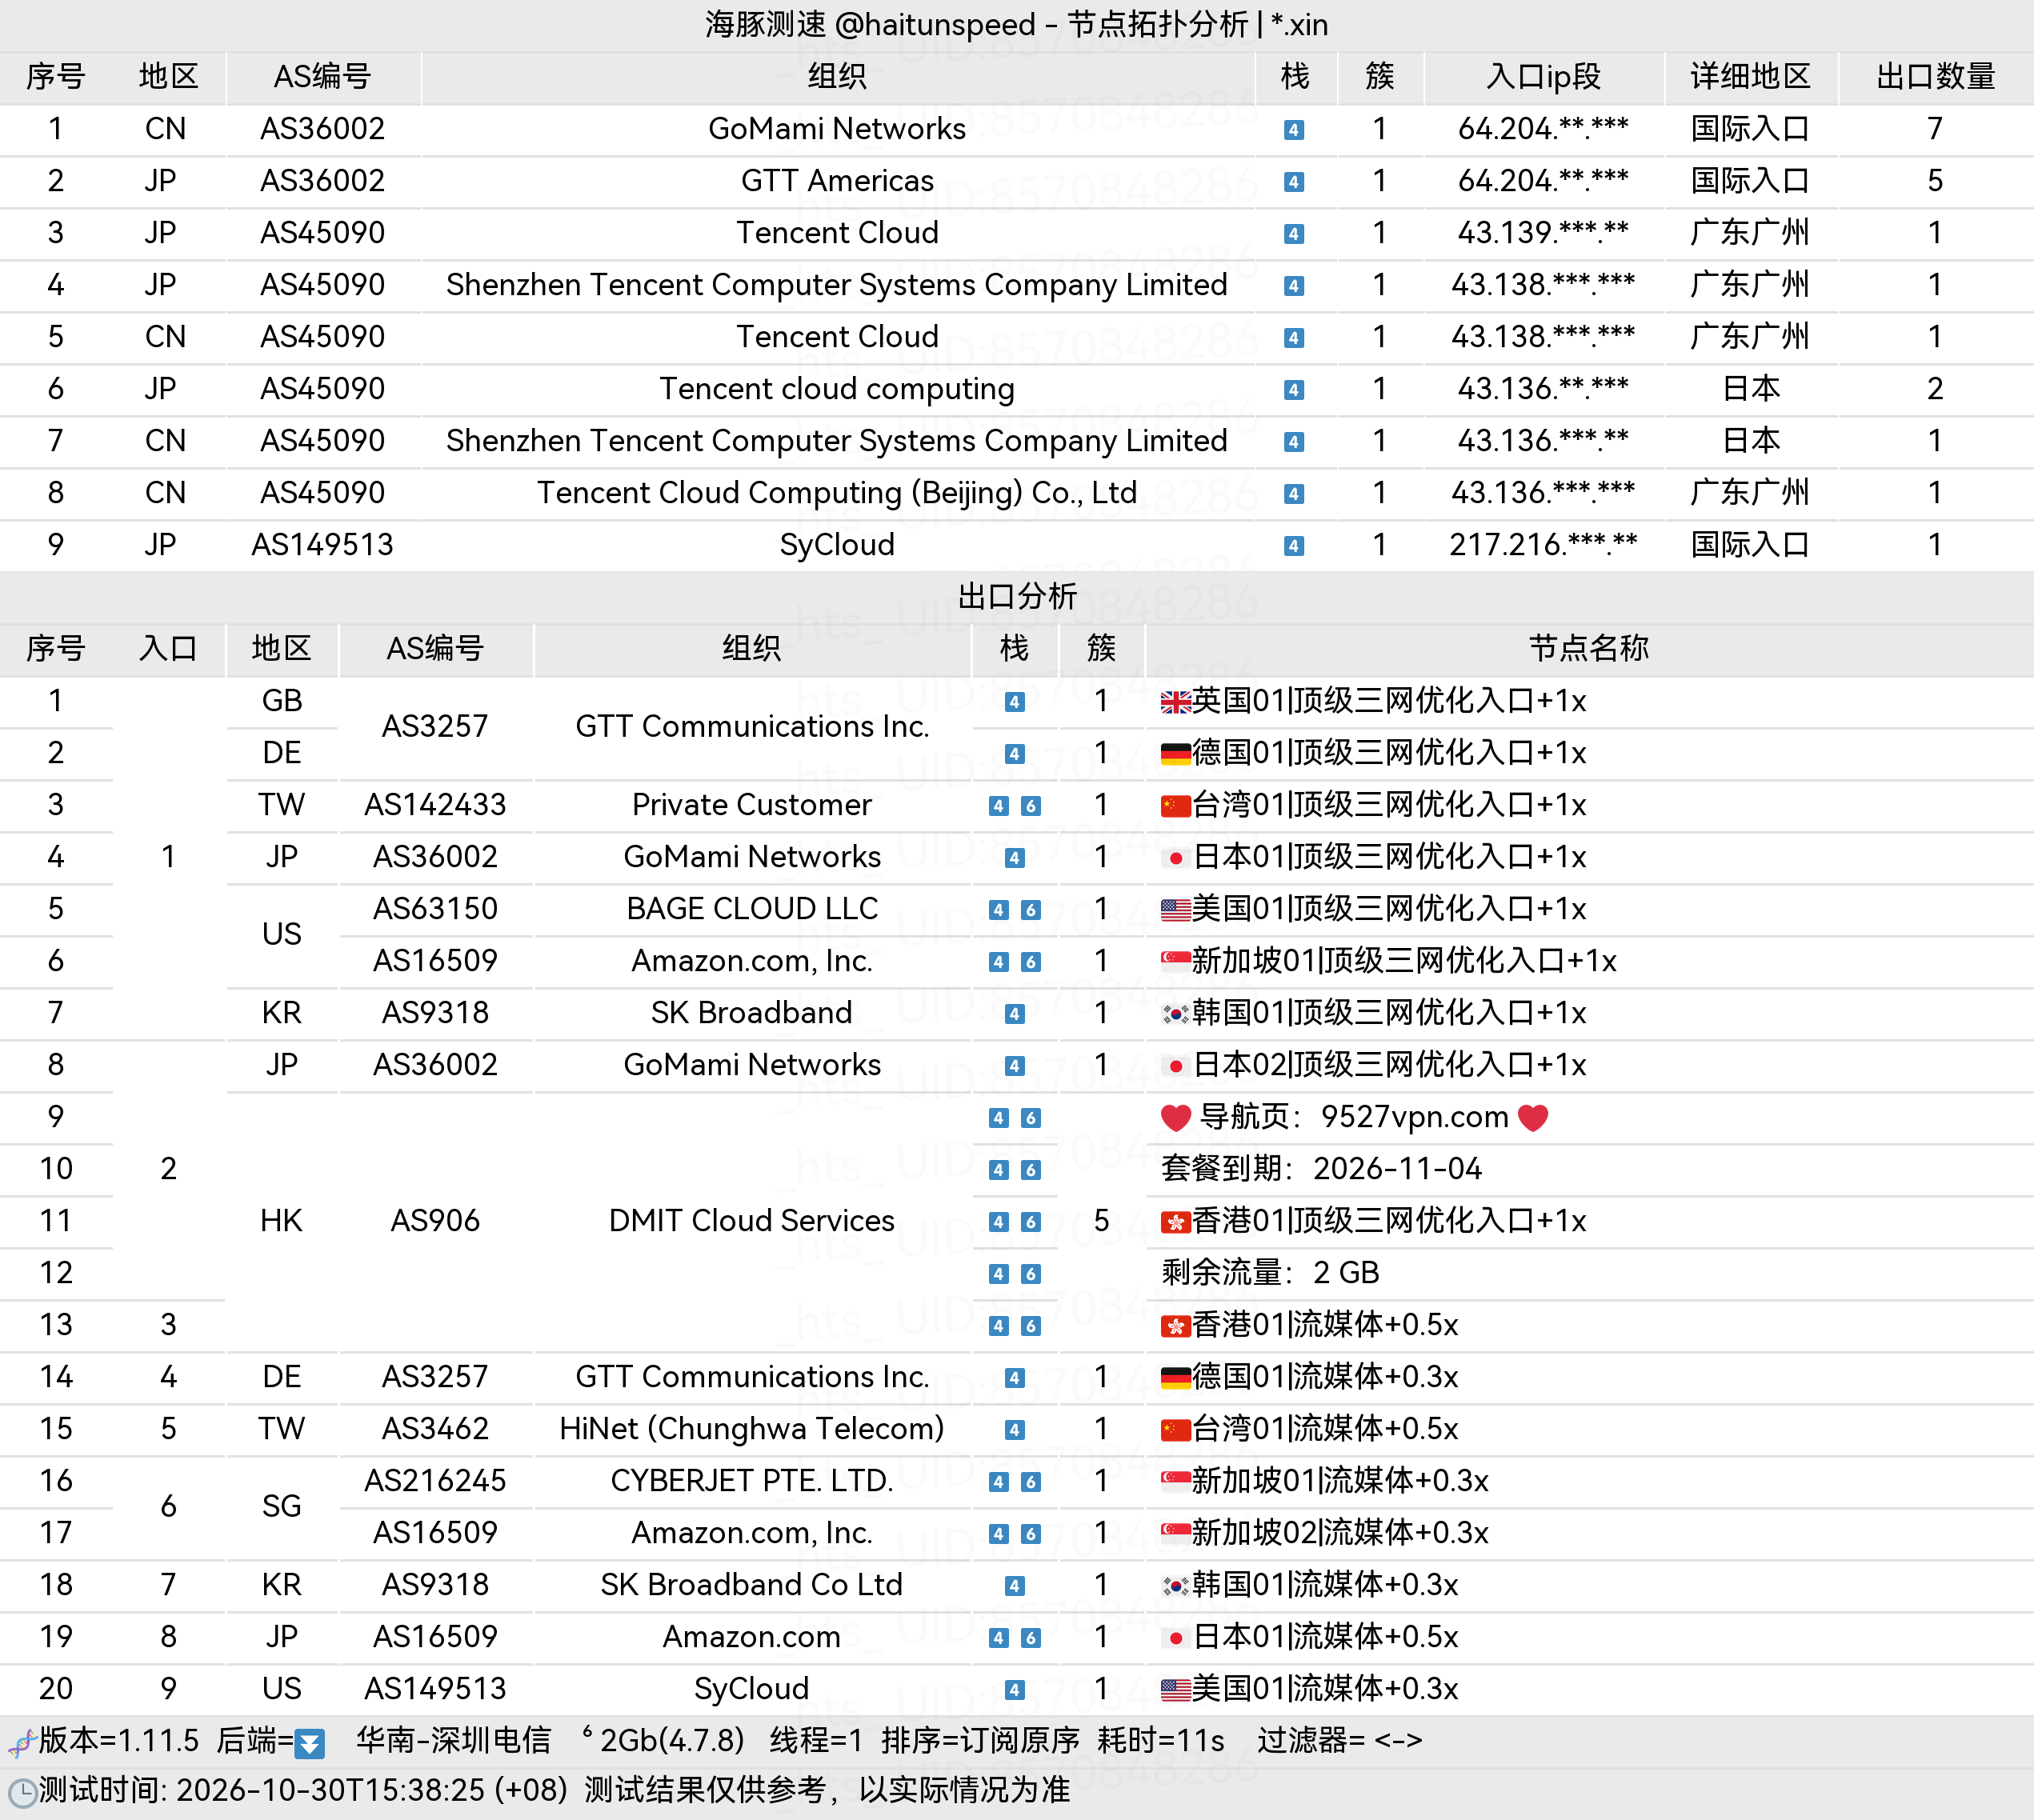This screenshot has width=2034, height=1820.
Task: Click the 入口ip段 column header
Action: pos(1543,77)
